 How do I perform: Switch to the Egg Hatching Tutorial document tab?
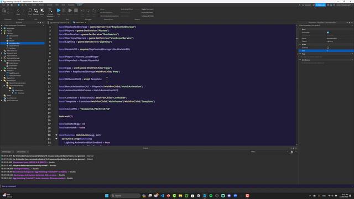point(58,23)
